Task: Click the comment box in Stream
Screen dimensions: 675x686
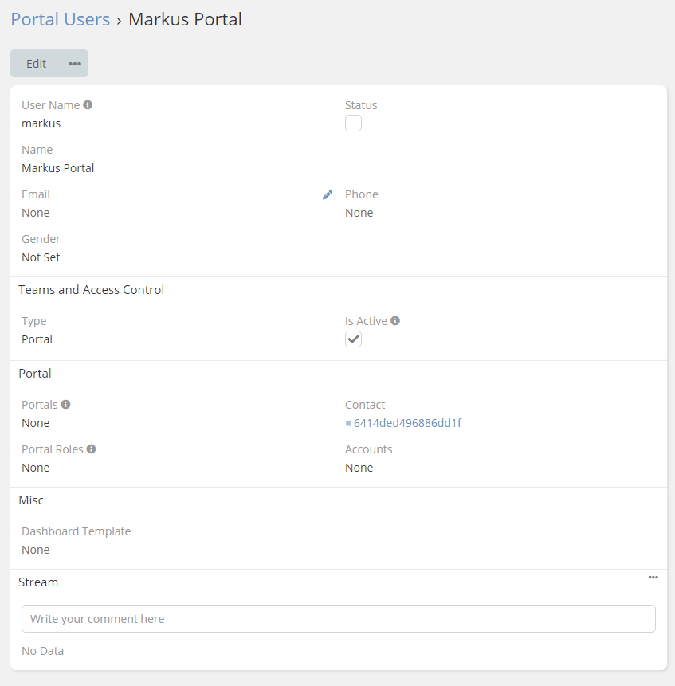Action: (x=338, y=619)
